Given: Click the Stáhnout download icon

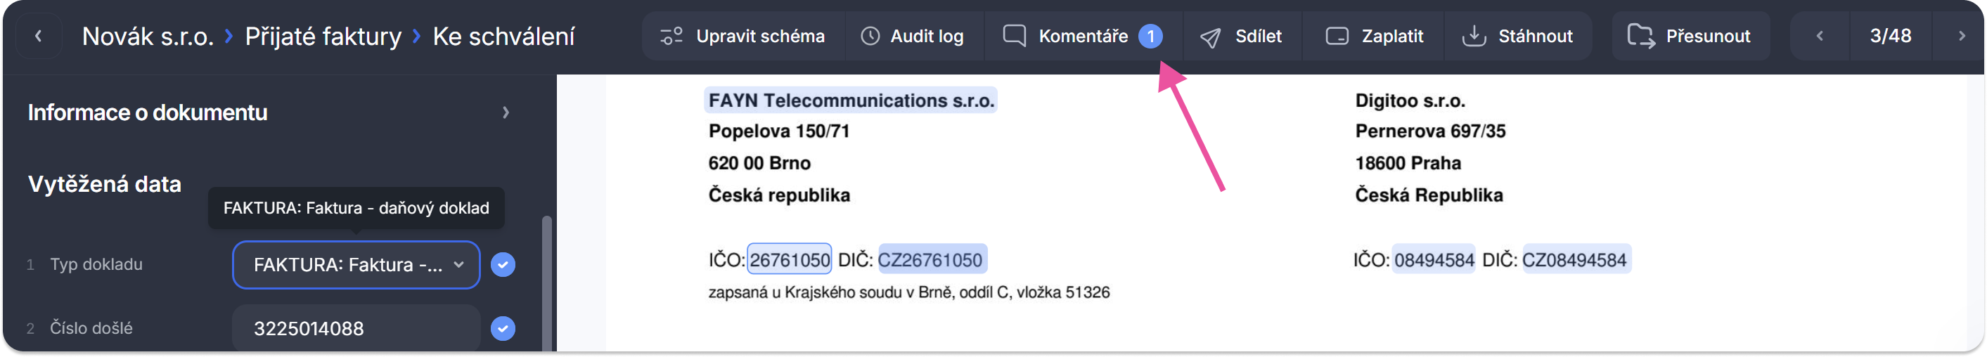Looking at the screenshot, I should 1473,37.
